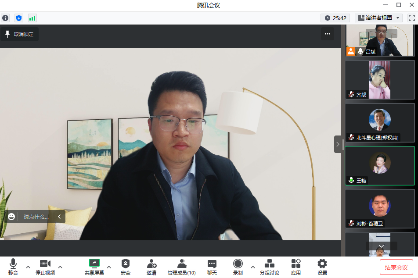
Task: Collapse the quick chat bar arrow
Action: point(59,217)
